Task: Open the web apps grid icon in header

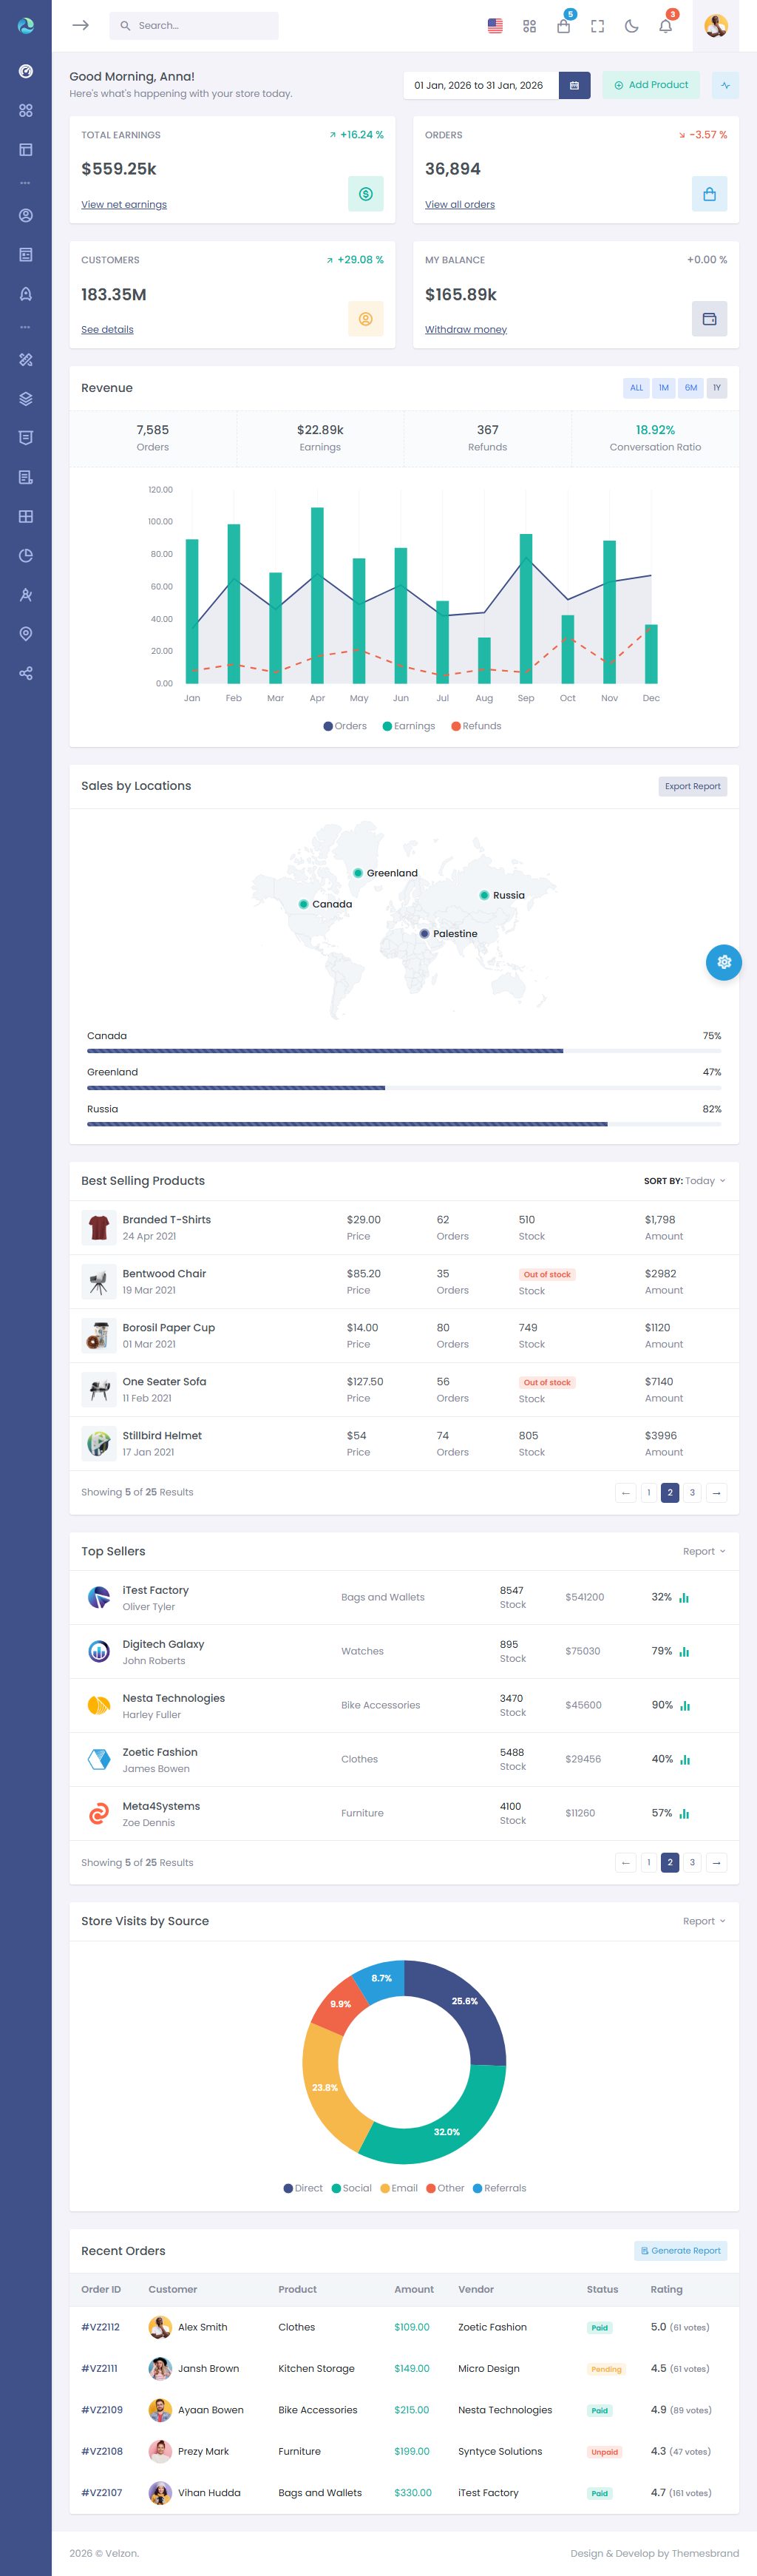Action: point(530,26)
